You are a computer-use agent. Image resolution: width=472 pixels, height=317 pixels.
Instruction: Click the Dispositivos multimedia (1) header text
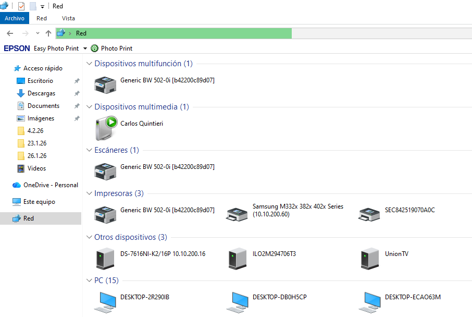(x=142, y=107)
